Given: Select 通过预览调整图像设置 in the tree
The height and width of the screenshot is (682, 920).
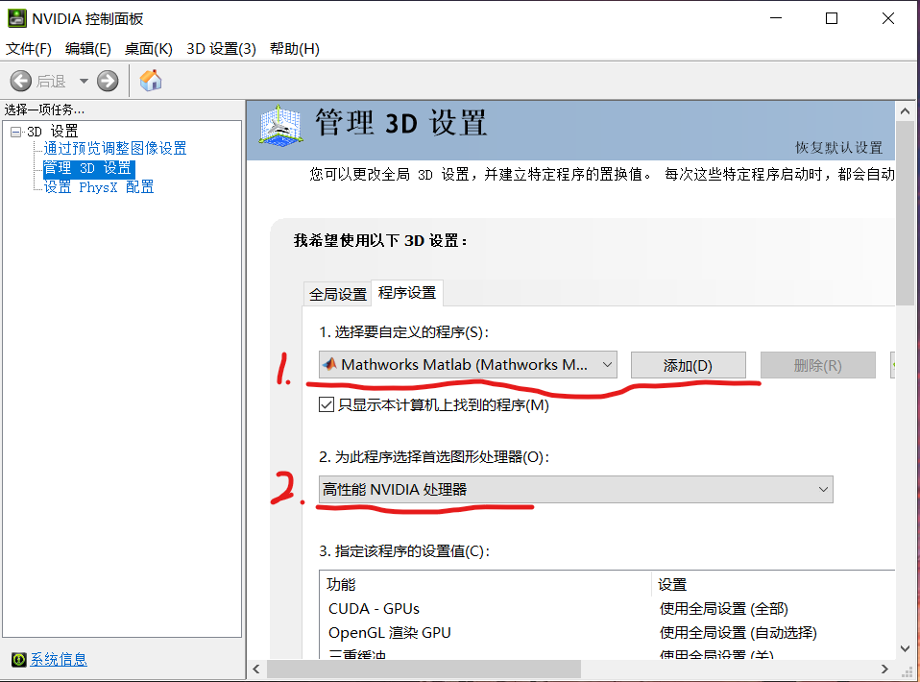Looking at the screenshot, I should point(115,149).
